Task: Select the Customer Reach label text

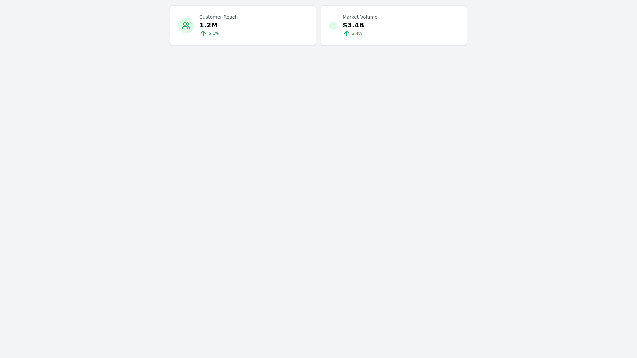Action: (218, 17)
